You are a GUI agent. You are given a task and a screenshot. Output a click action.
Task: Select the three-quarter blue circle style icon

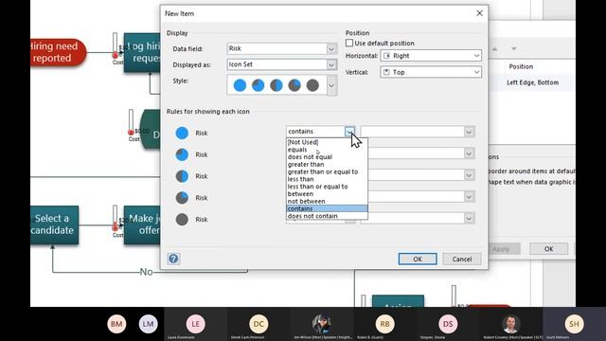coord(258,85)
